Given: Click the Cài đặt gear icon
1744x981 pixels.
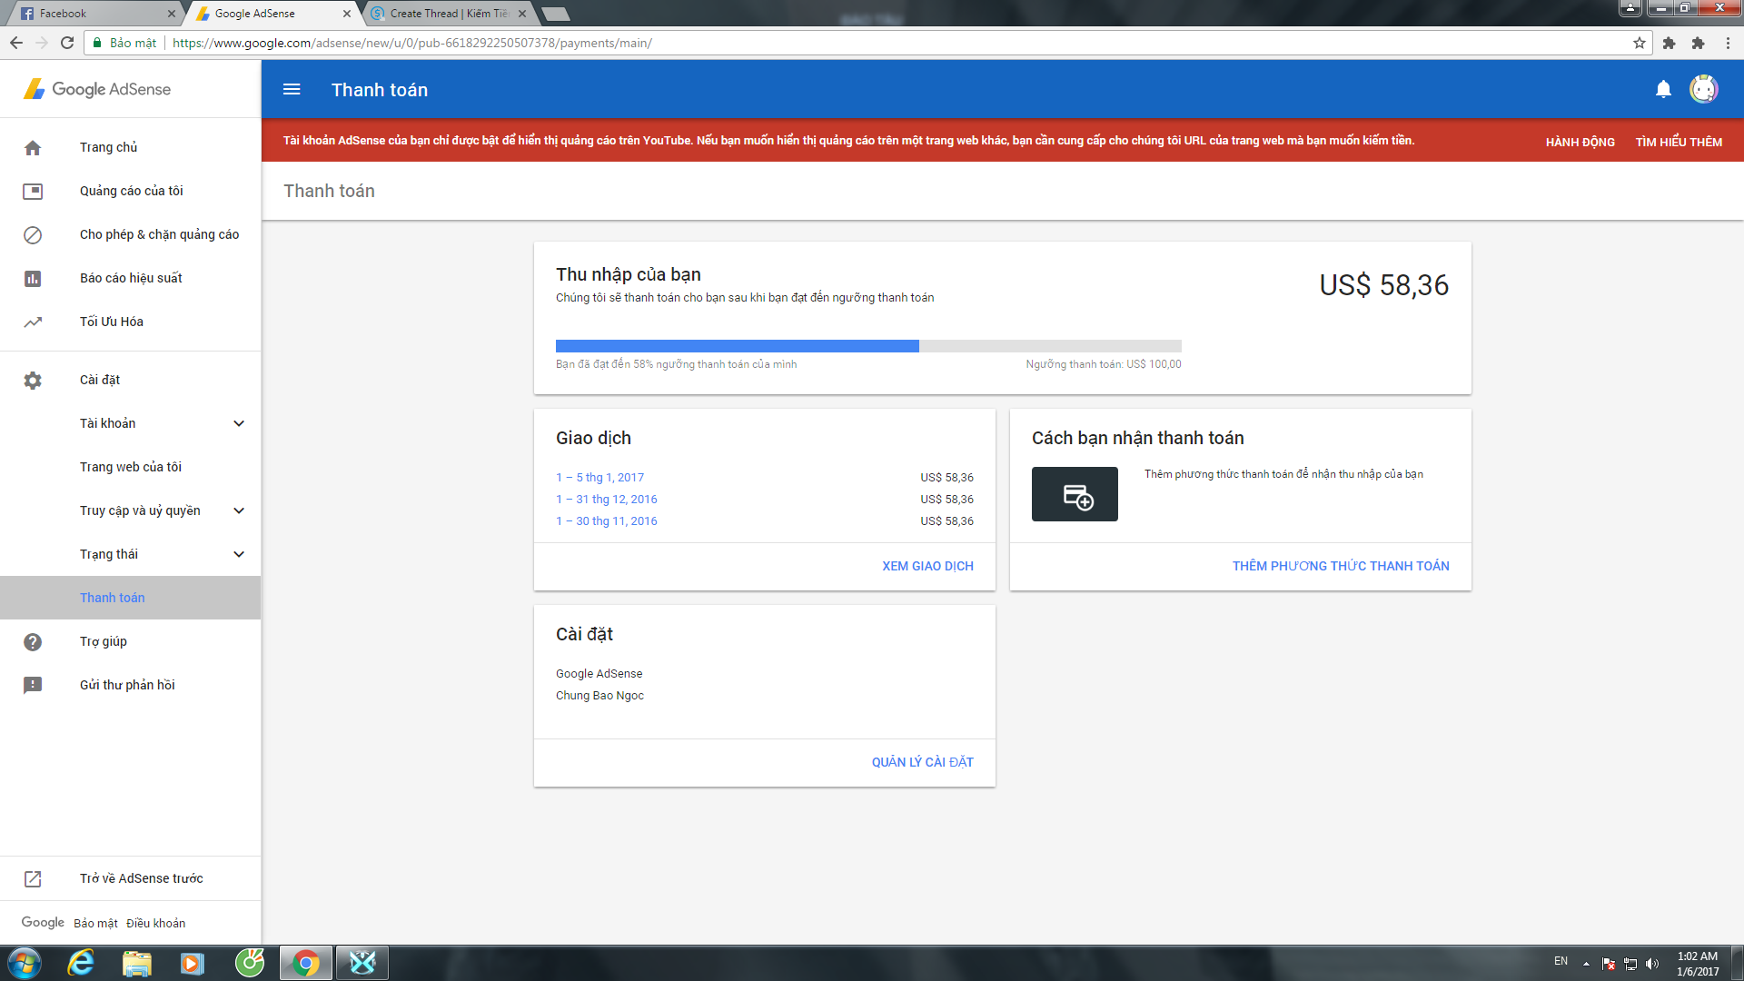Looking at the screenshot, I should pyautogui.click(x=33, y=380).
